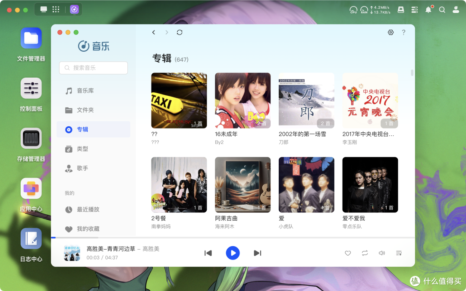Click the blue play button
Screen dimensions: 466x291
click(x=233, y=253)
